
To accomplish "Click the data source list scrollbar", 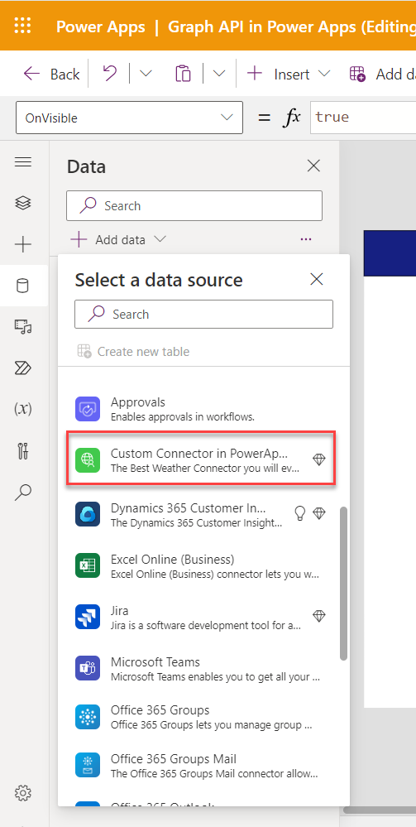I will (344, 584).
